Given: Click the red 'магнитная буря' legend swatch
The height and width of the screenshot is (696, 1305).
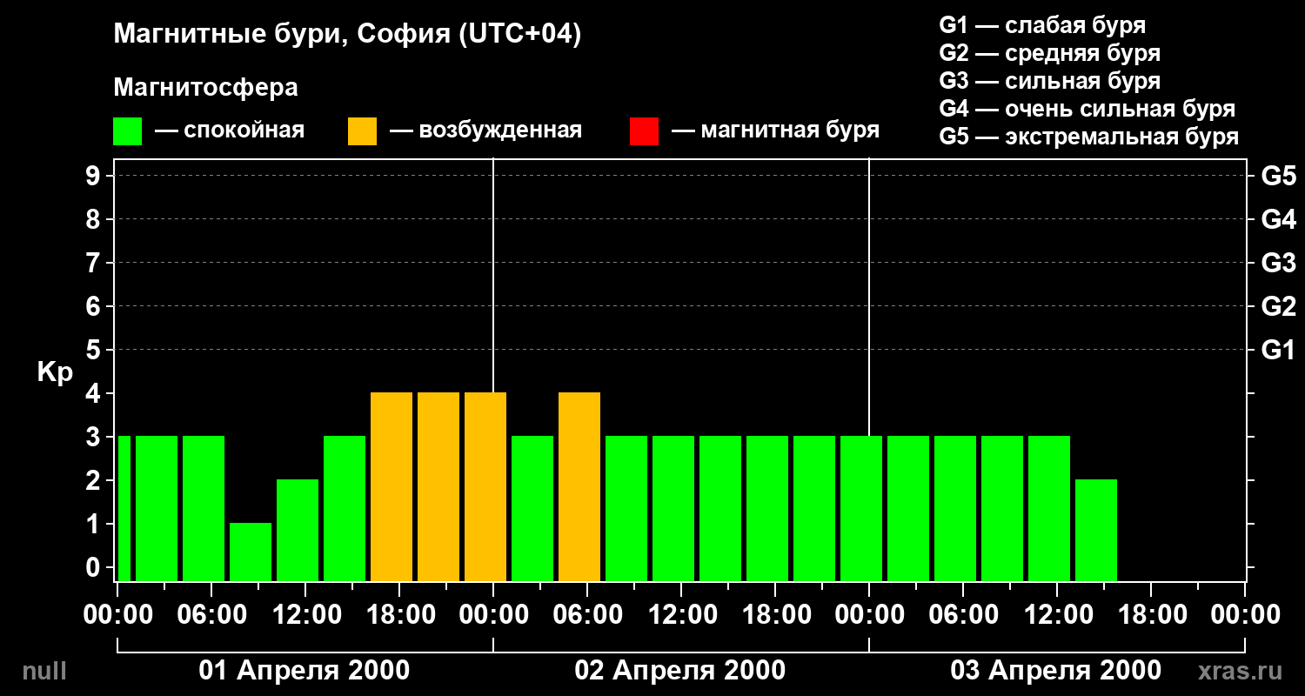Looking at the screenshot, I should tap(645, 131).
